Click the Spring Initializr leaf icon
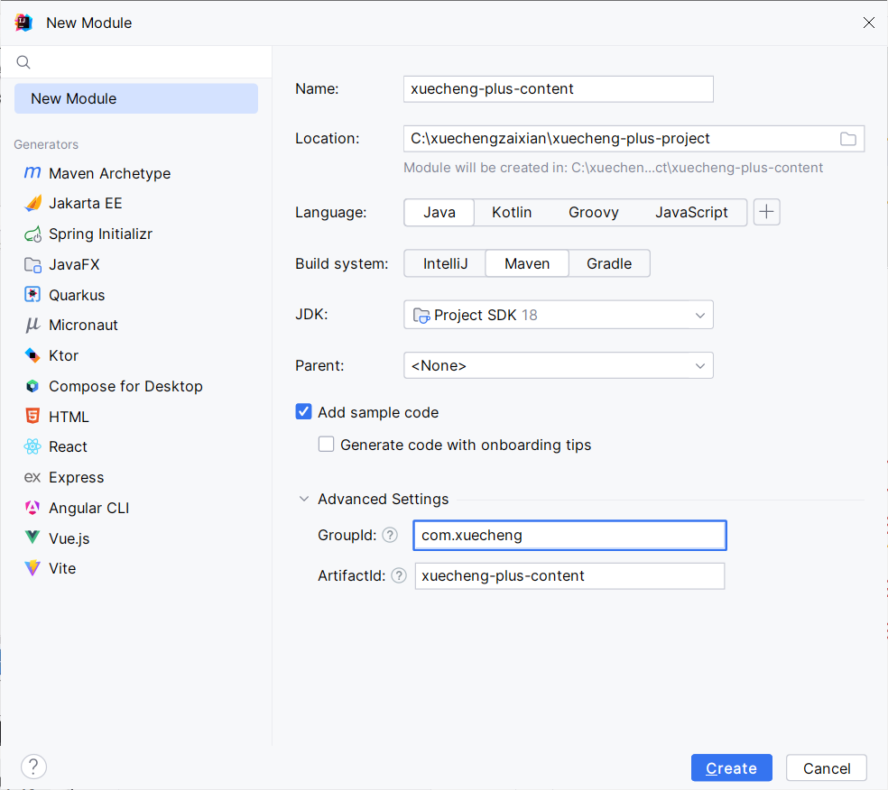Viewport: 888px width, 790px height. click(x=32, y=234)
